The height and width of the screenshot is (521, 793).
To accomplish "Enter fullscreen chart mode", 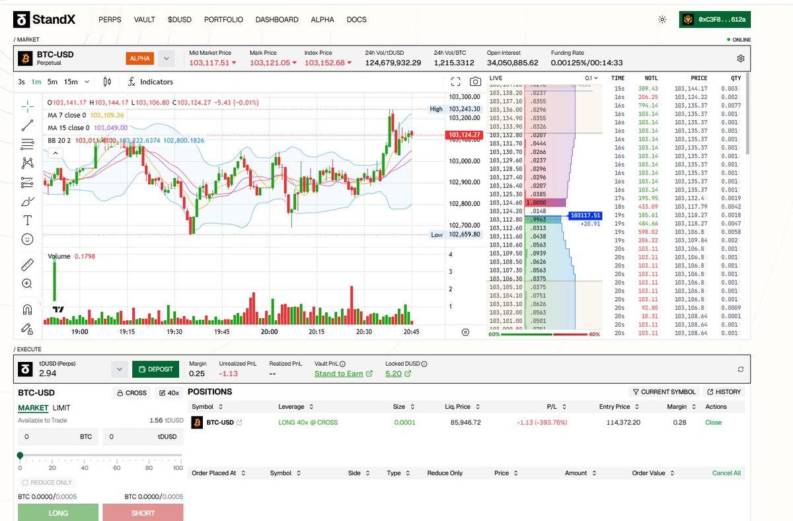I will 455,82.
